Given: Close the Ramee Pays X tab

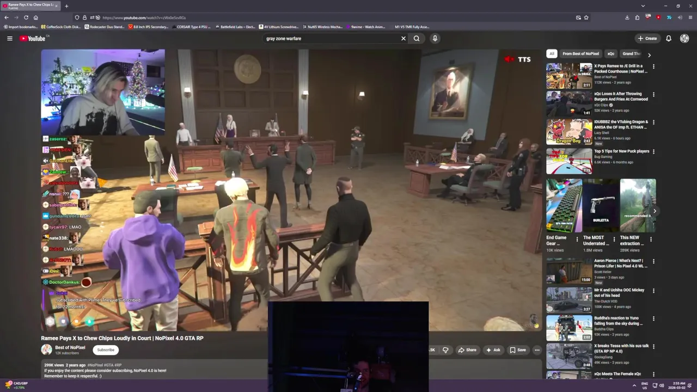Looking at the screenshot, I should click(57, 5).
